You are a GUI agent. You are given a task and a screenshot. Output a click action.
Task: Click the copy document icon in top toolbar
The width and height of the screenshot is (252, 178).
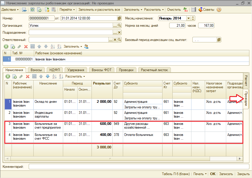coord(39,10)
